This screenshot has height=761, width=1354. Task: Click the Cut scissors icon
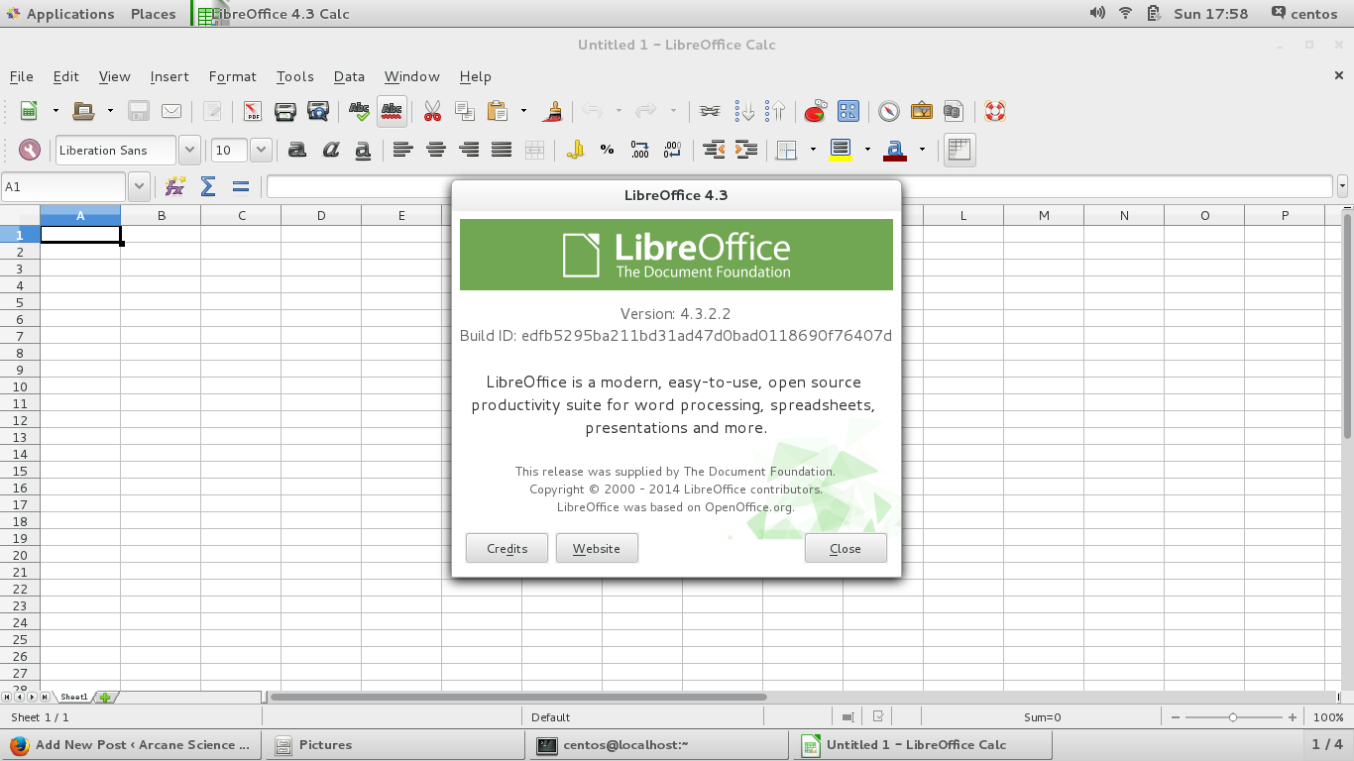(432, 111)
